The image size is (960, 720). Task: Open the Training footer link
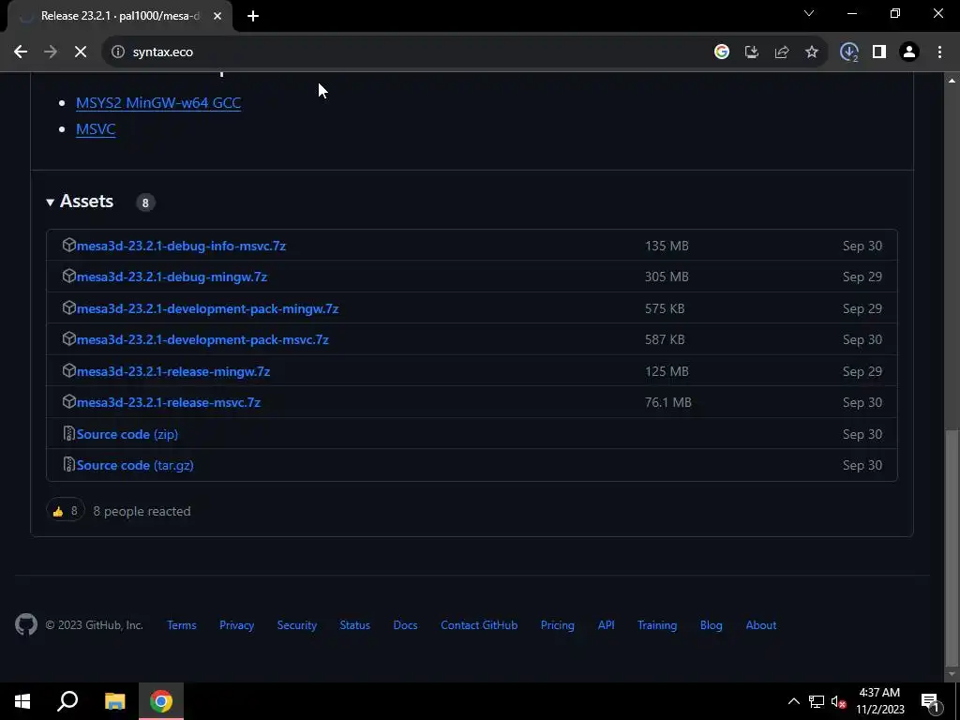point(657,625)
